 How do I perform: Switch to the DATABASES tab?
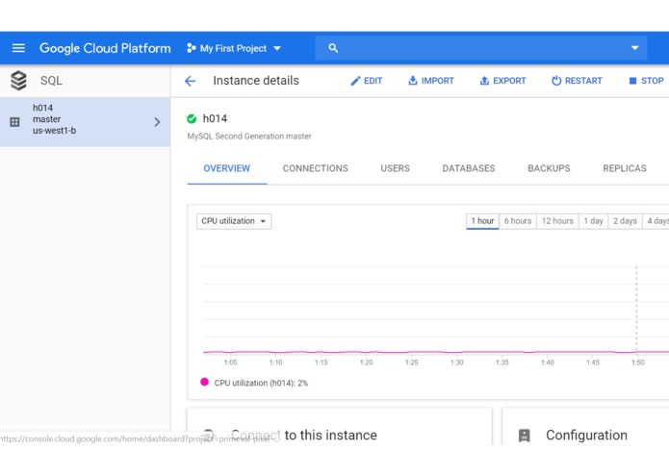click(x=469, y=168)
